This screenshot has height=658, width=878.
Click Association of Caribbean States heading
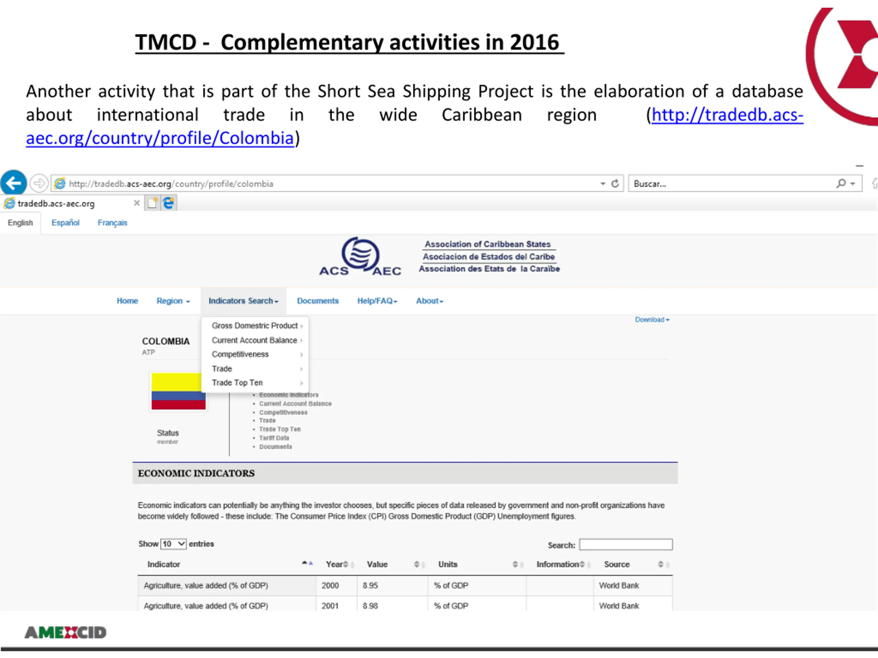tap(487, 244)
